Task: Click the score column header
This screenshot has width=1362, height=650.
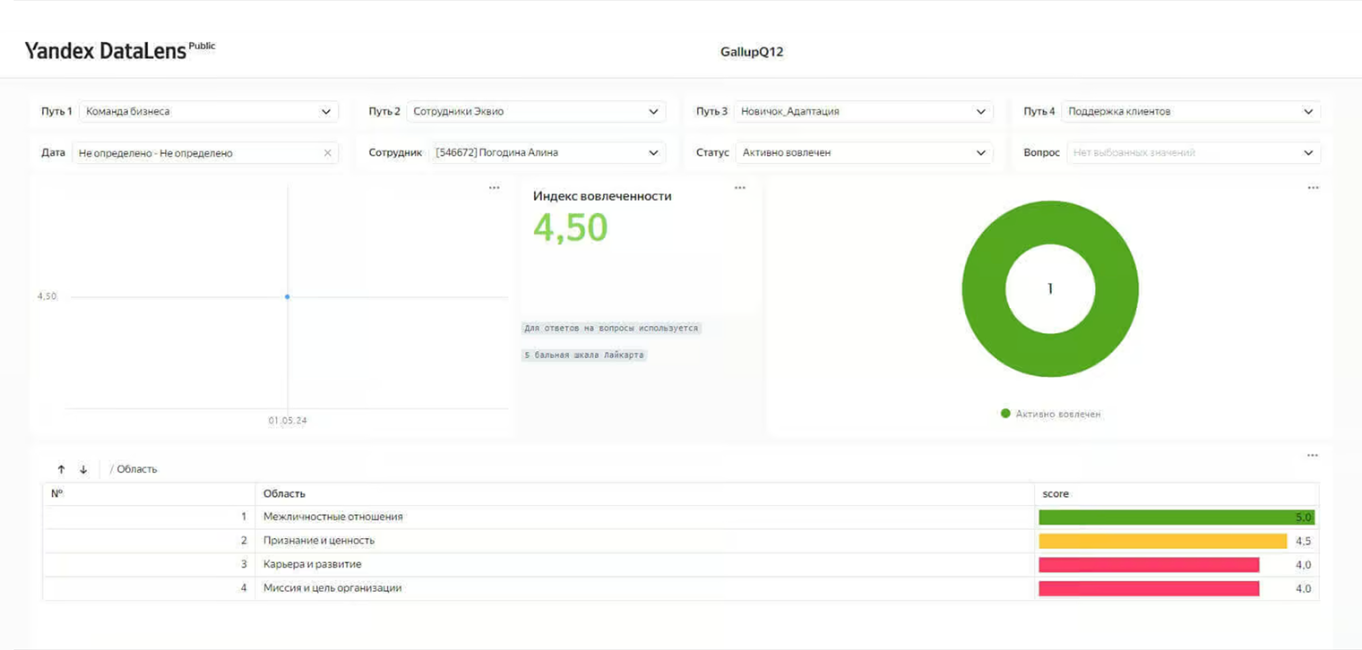Action: point(1056,494)
